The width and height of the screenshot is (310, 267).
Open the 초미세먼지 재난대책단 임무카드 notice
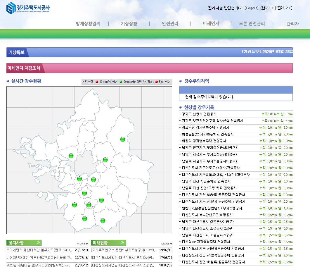39,250
